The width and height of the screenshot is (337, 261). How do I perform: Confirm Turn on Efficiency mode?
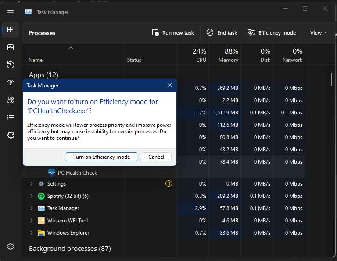[x=101, y=157]
